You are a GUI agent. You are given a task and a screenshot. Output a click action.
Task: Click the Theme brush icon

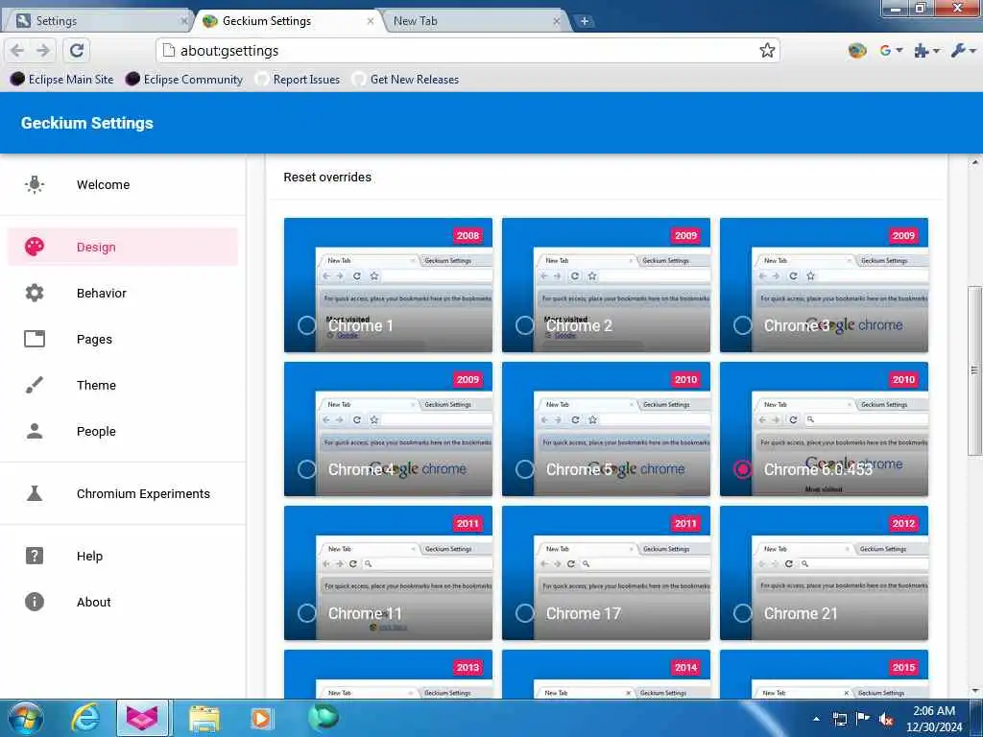point(35,385)
